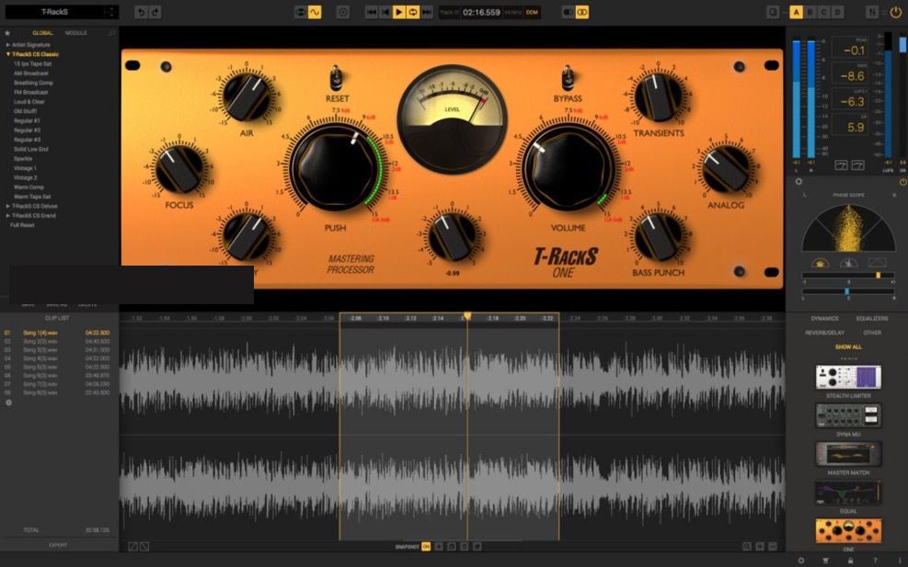Redo the last undone change
Screen dimensions: 908x567
(x=155, y=12)
